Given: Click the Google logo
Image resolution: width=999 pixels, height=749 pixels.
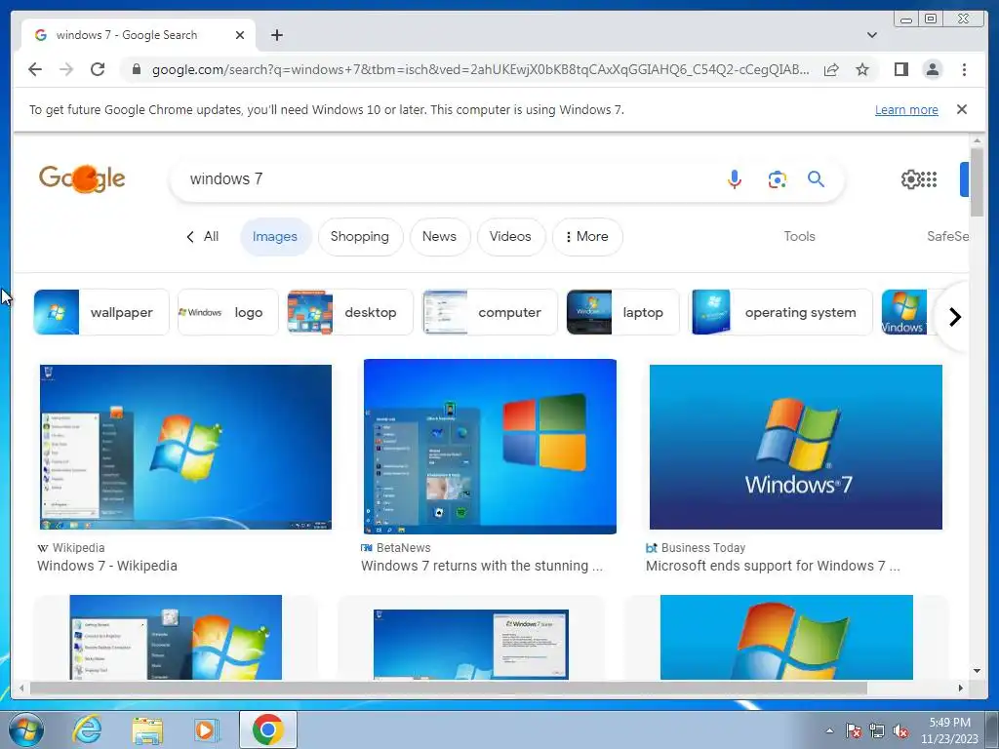Looking at the screenshot, I should click(82, 178).
